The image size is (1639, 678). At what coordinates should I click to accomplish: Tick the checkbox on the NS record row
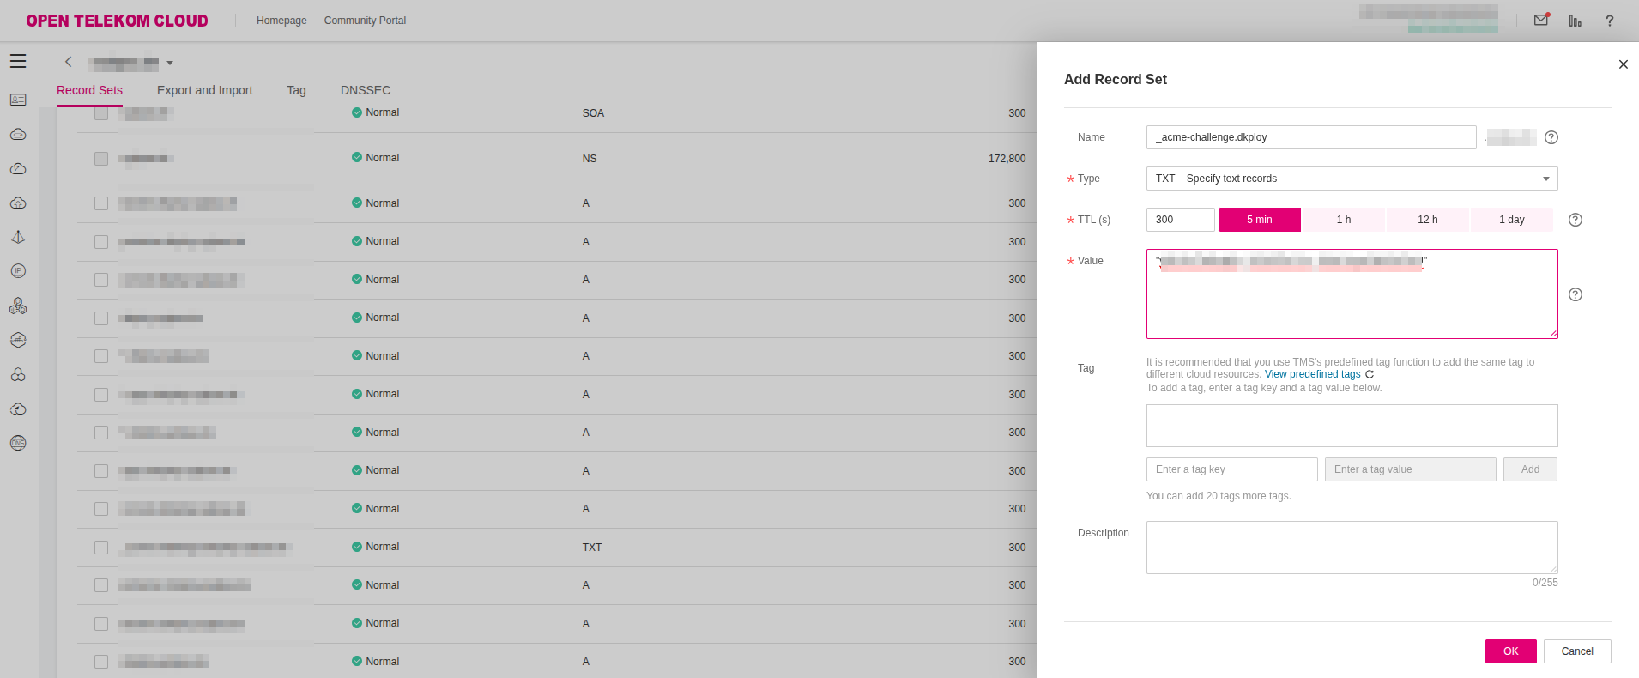[101, 159]
